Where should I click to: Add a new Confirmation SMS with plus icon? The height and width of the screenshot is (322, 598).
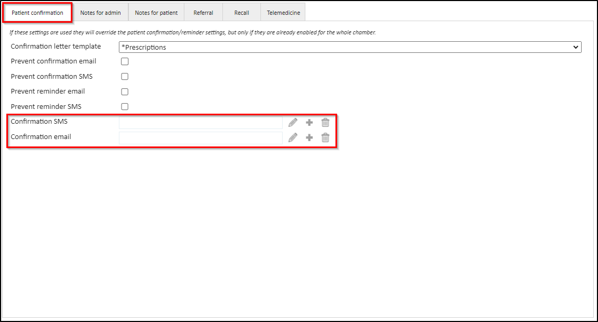coord(310,123)
